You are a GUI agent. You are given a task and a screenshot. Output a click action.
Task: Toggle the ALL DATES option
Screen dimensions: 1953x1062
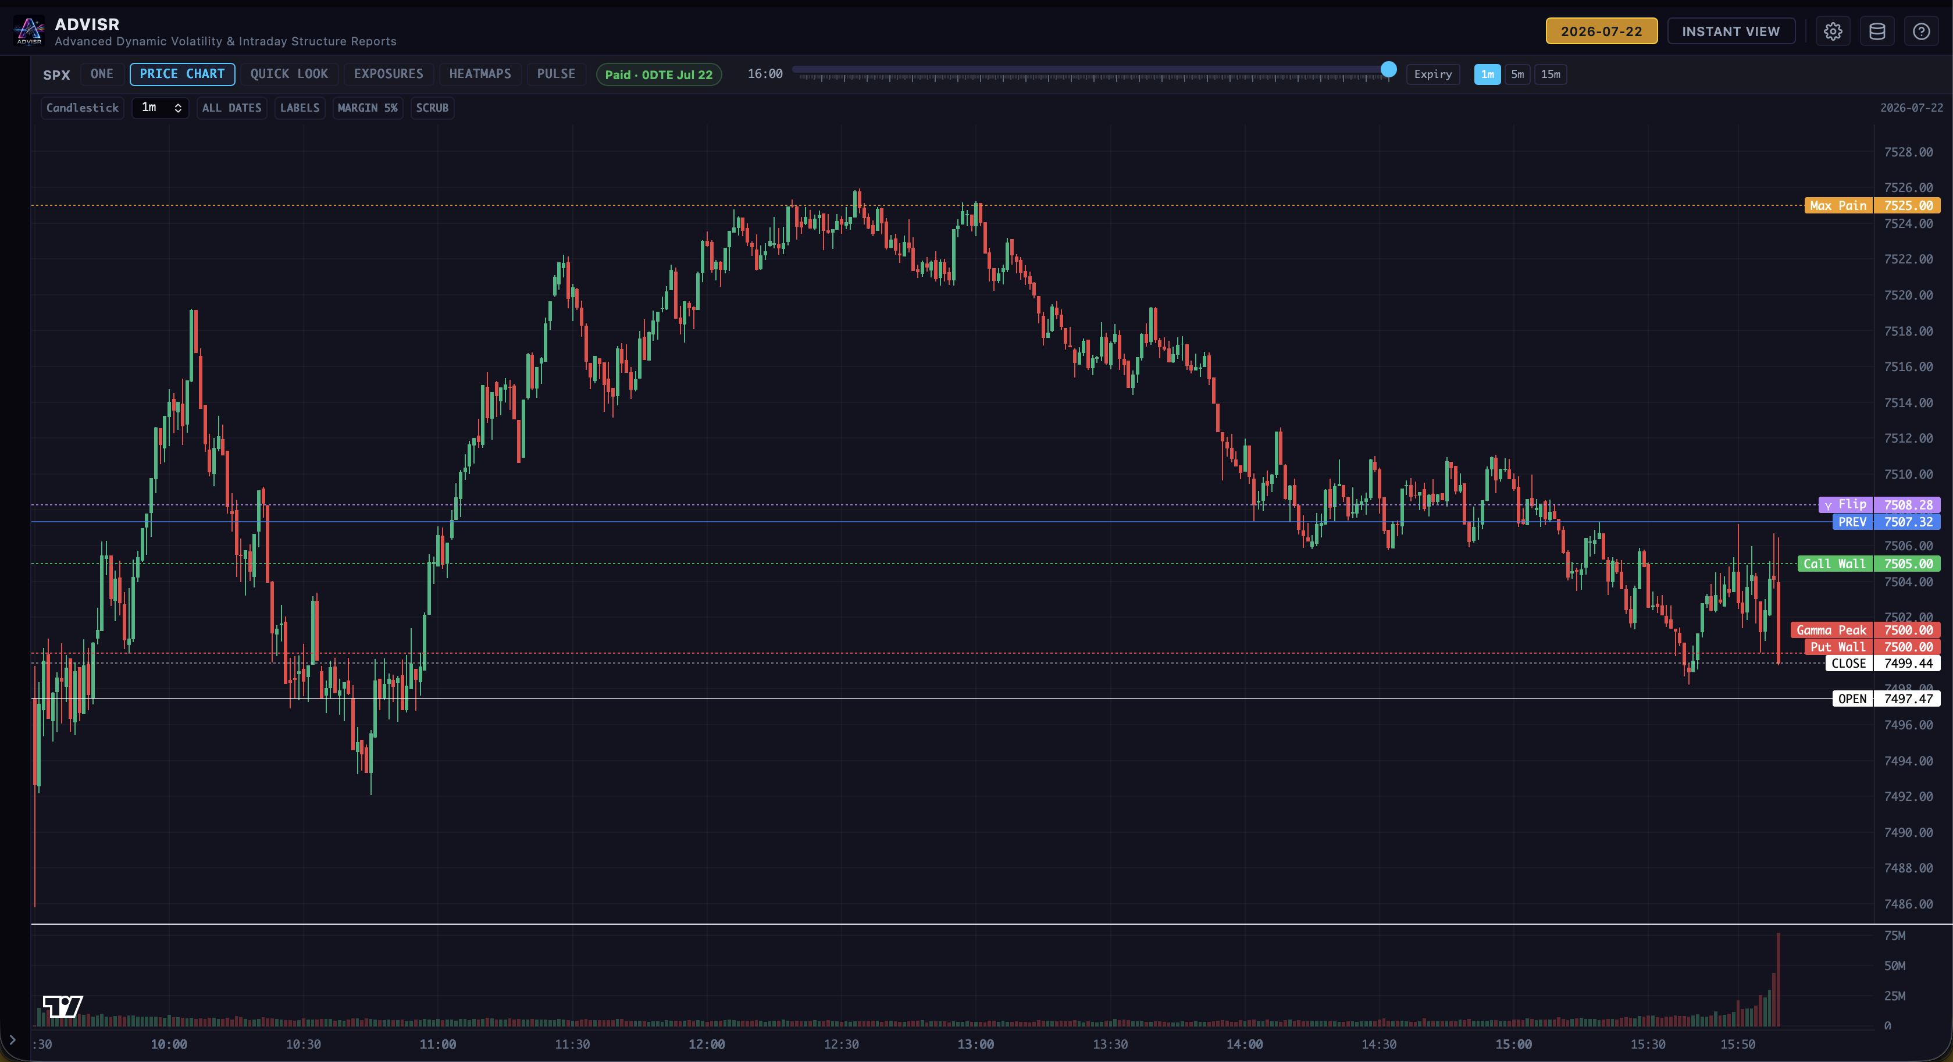tap(231, 108)
